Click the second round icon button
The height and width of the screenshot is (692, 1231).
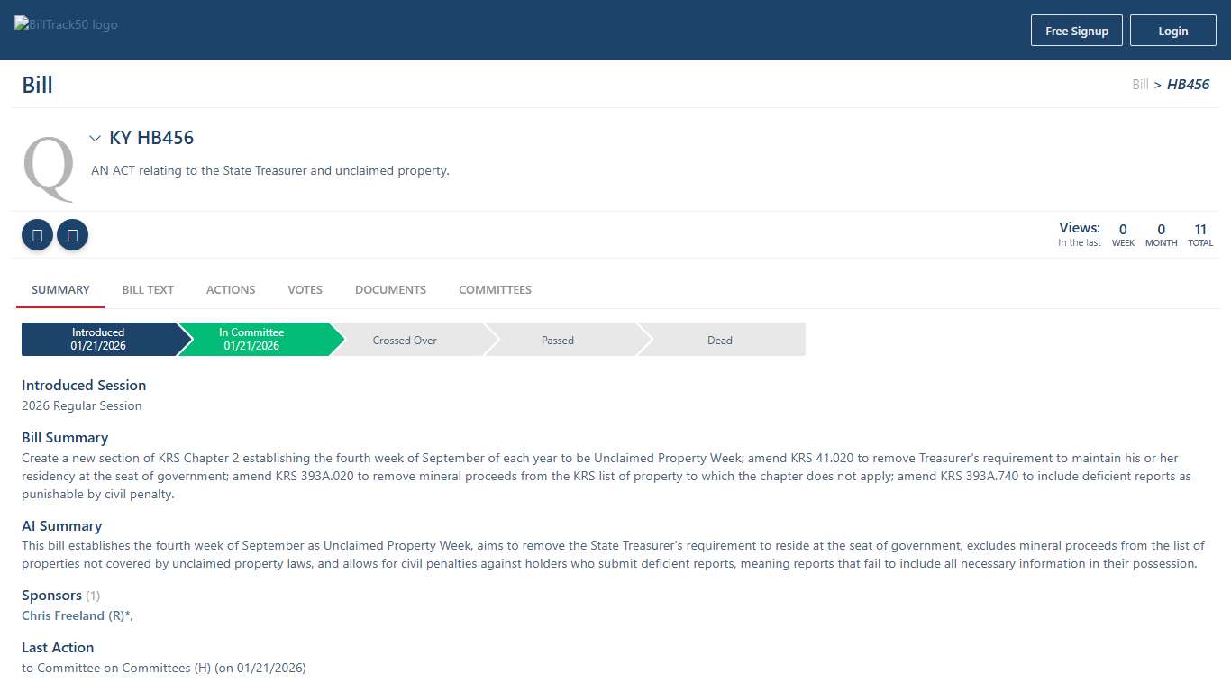[x=72, y=235]
